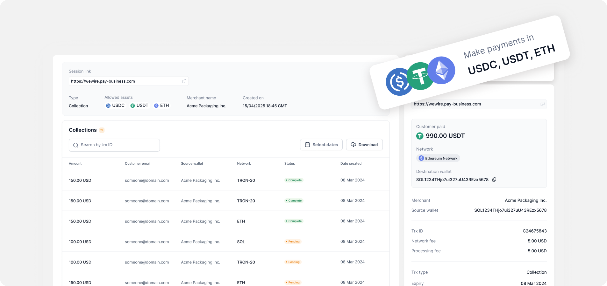
Task: Copy the destination wallet address
Action: point(494,180)
